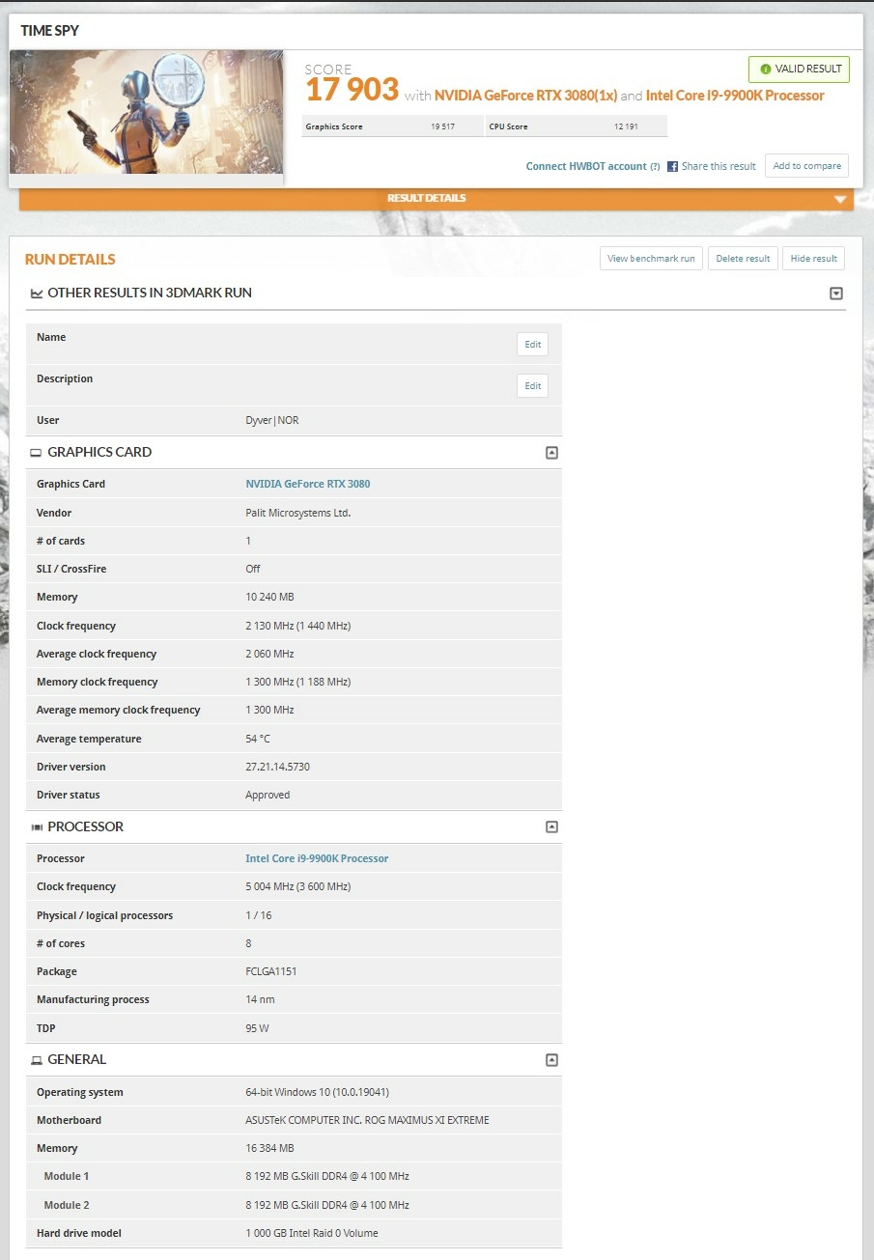The width and height of the screenshot is (874, 1260).
Task: Click Valid Result badge
Action: pyautogui.click(x=799, y=70)
